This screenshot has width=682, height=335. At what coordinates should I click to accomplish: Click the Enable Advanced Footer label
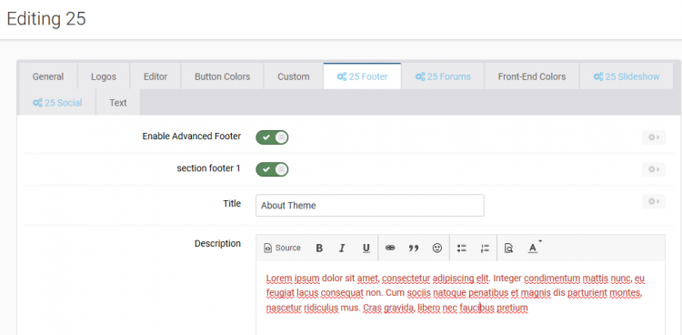[x=191, y=137]
